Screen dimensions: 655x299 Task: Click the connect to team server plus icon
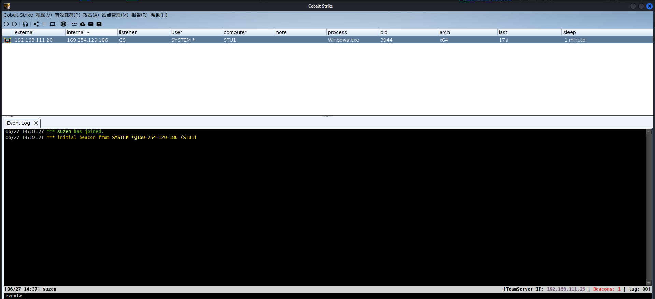coord(6,24)
